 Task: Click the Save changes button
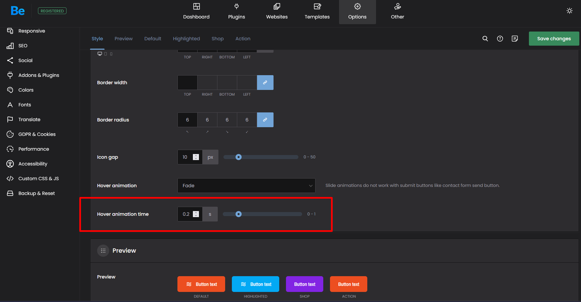[554, 39]
